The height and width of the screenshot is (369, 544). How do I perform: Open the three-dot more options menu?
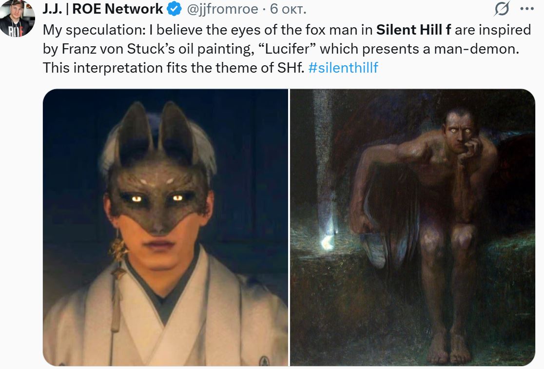coord(526,9)
